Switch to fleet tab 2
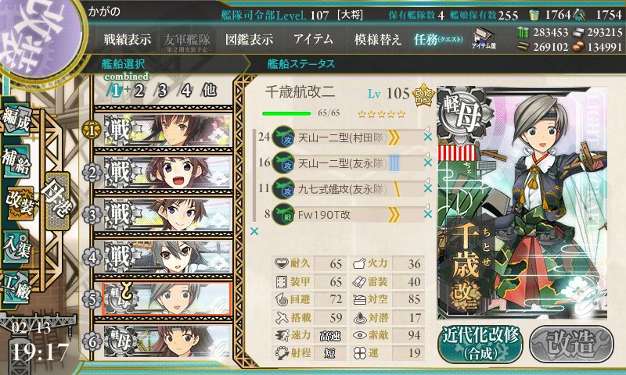The image size is (626, 375). tap(139, 91)
